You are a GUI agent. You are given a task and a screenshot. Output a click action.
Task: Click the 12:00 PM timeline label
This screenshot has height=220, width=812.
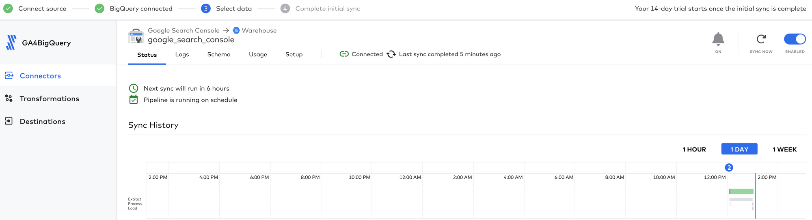[x=715, y=177]
